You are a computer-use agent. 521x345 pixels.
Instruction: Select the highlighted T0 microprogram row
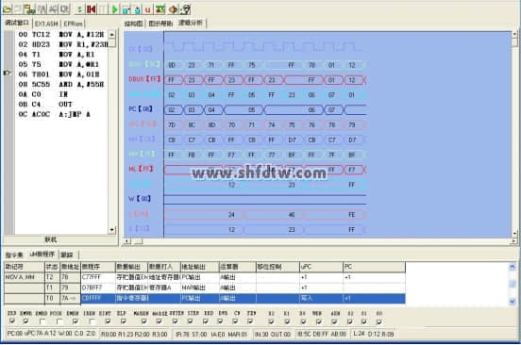(x=205, y=298)
